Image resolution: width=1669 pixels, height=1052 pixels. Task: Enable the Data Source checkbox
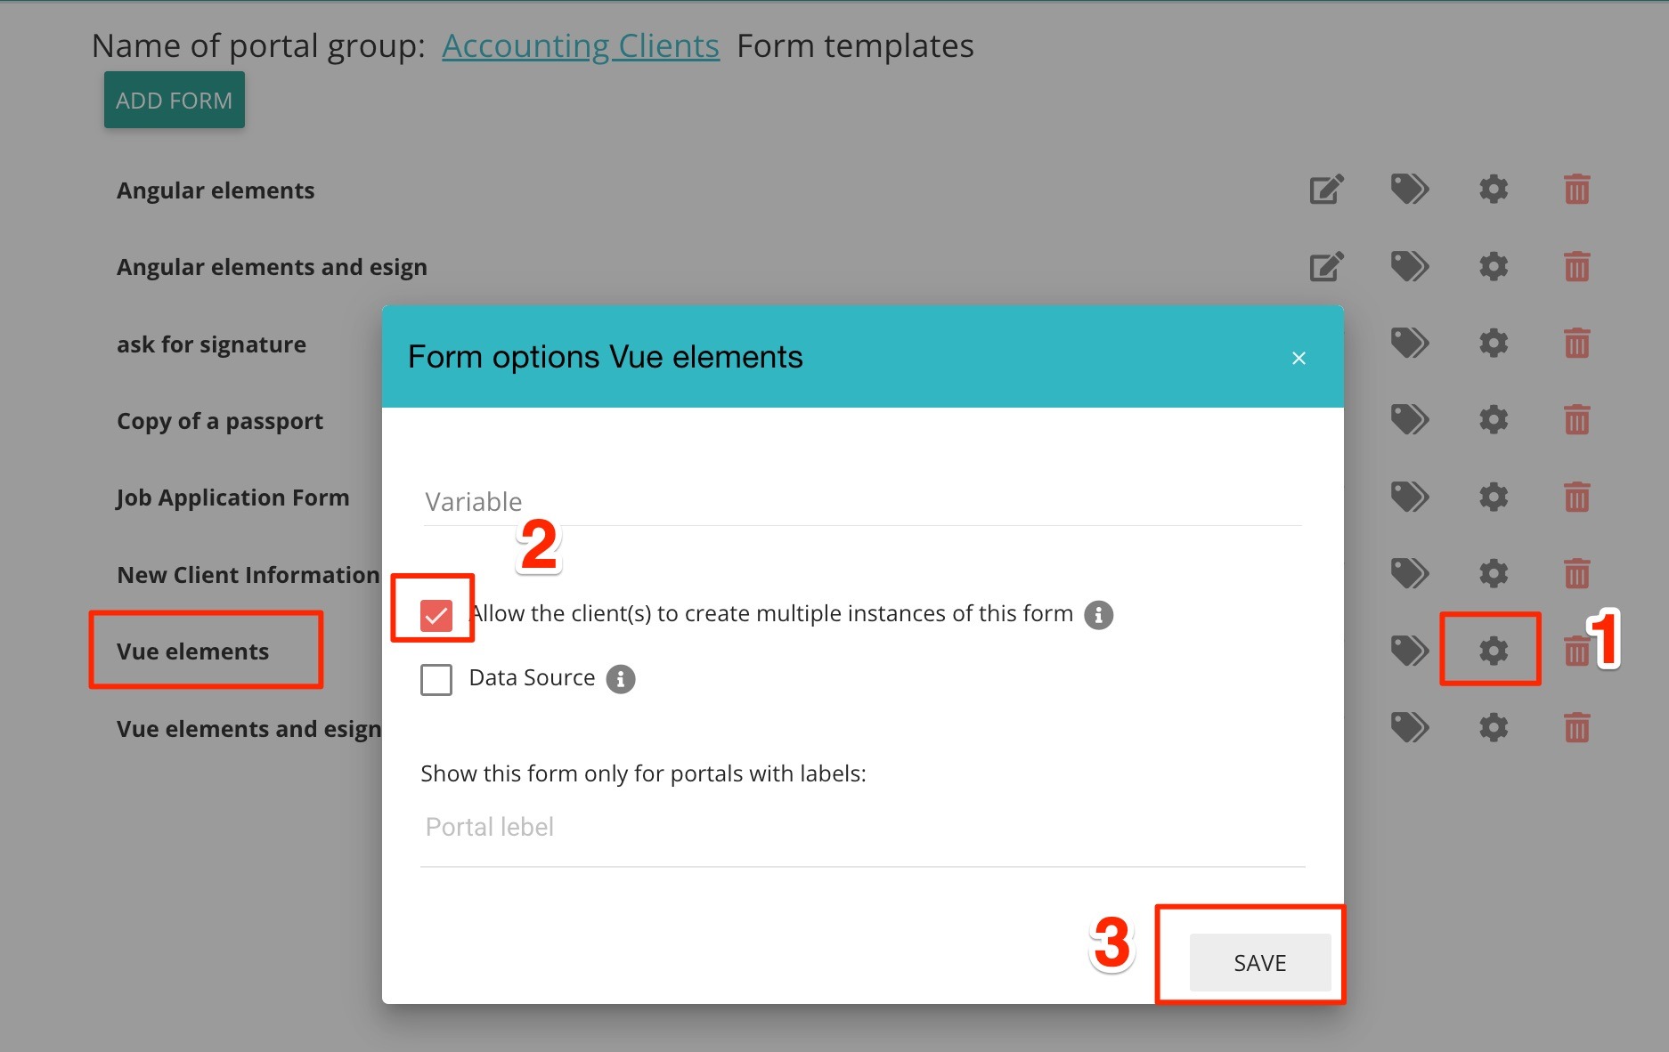[x=436, y=678]
